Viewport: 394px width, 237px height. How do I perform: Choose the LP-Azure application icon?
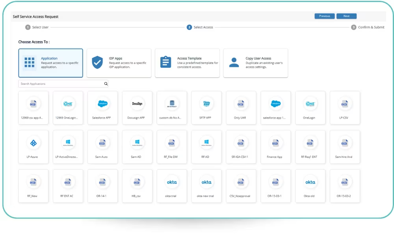click(x=33, y=143)
